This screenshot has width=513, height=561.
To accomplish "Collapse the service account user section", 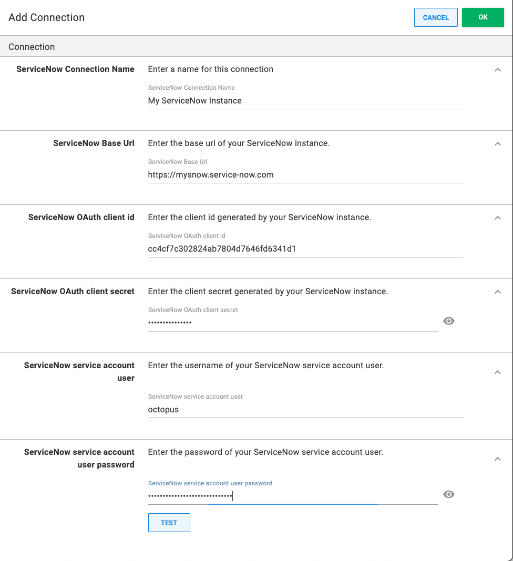I will click(x=497, y=372).
